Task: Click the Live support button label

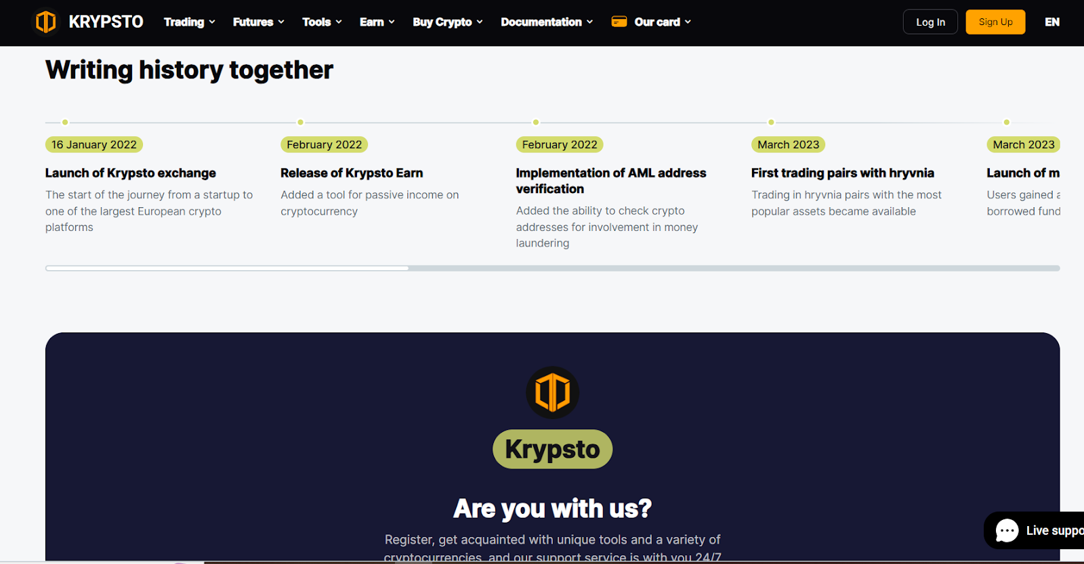Action: pos(1054,530)
